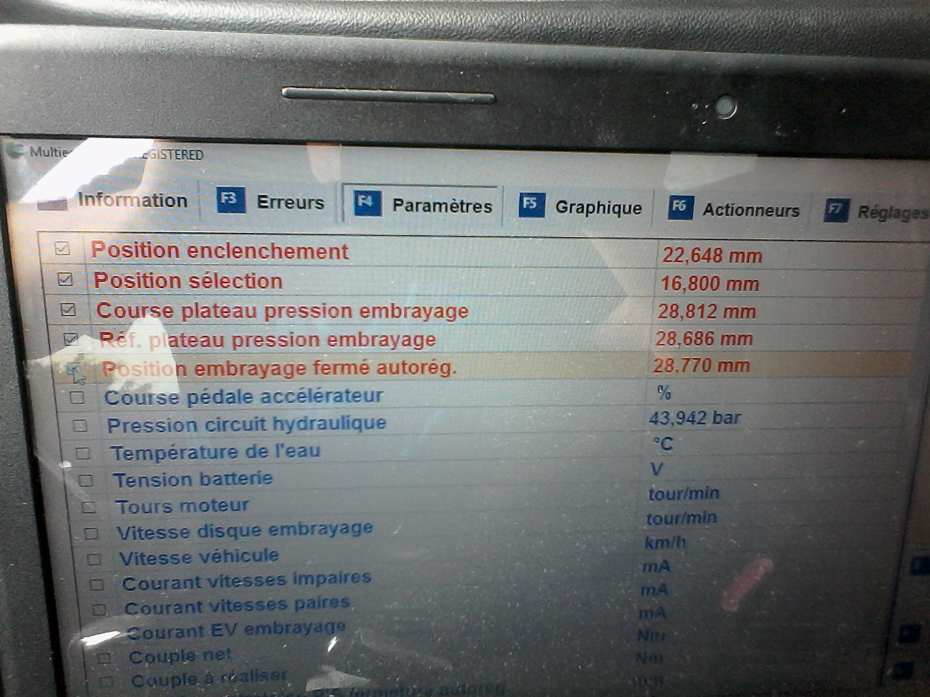This screenshot has width=930, height=697.
Task: Uncheck the Position enclenchement checkbox
Action: tap(62, 249)
